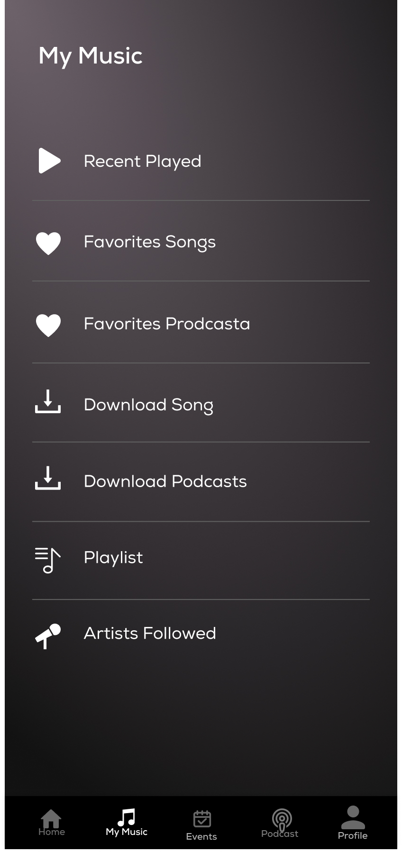Select the Download Podcasts text
The height and width of the screenshot is (852, 402).
click(x=165, y=481)
